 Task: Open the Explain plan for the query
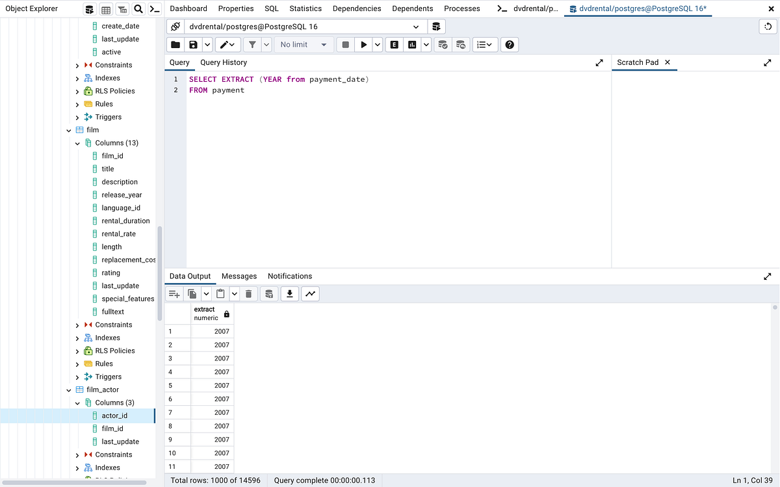(394, 44)
